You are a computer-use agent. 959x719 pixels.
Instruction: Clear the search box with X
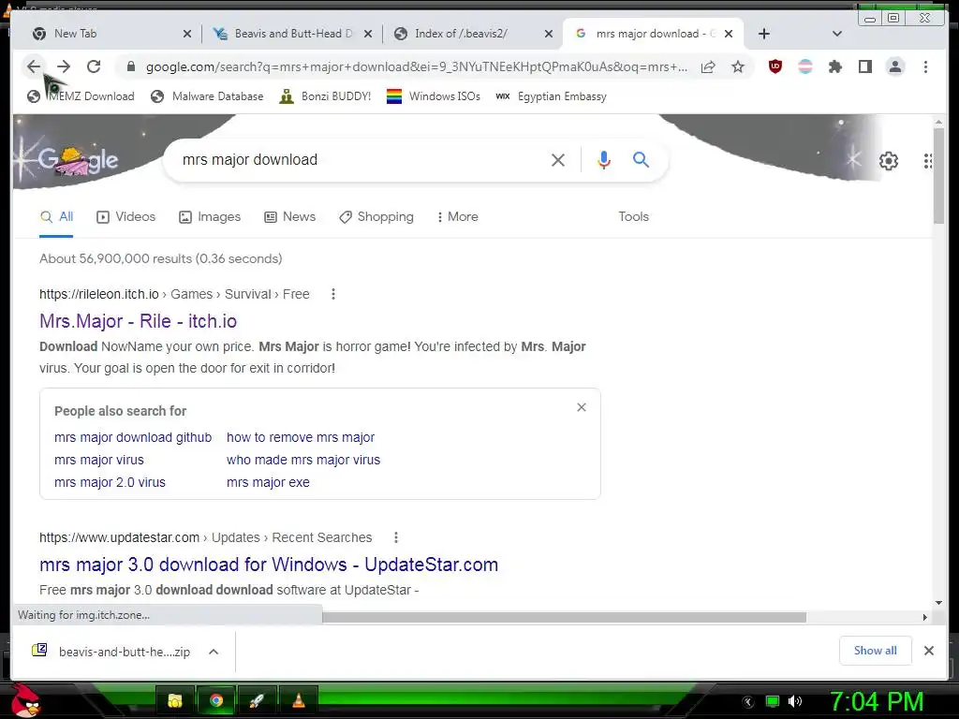(558, 160)
